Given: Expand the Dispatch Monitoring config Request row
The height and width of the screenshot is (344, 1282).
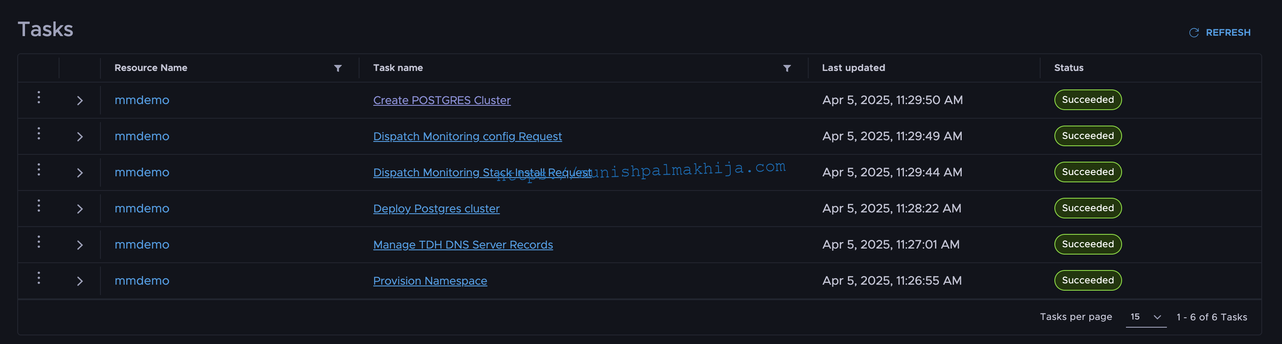Looking at the screenshot, I should pyautogui.click(x=80, y=137).
